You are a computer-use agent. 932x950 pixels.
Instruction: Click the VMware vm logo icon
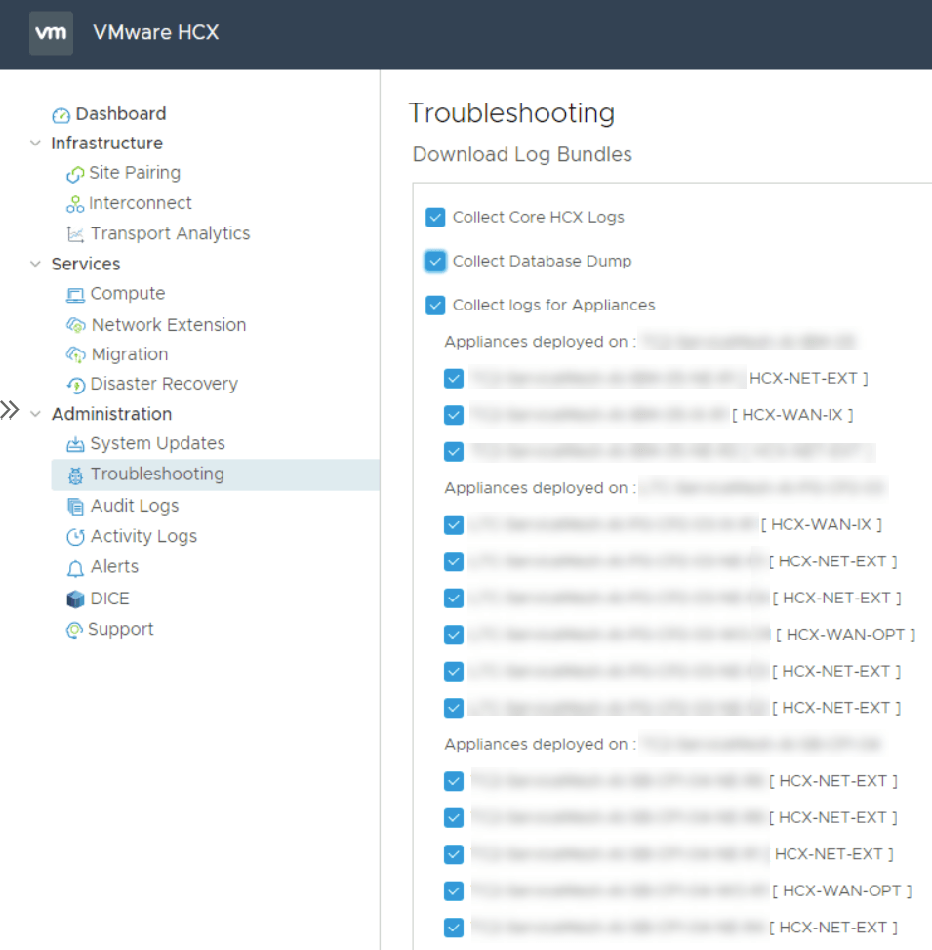(51, 33)
